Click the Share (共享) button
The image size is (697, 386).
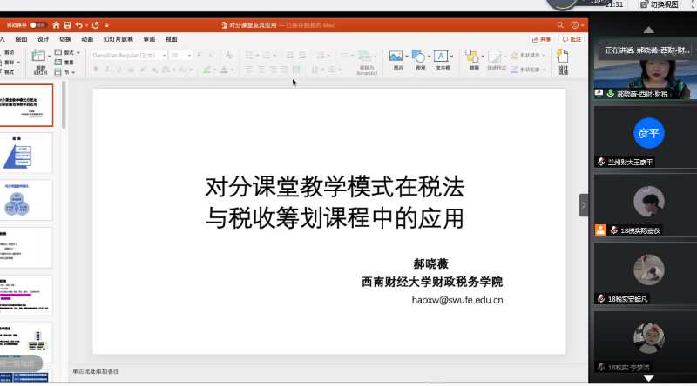(541, 39)
